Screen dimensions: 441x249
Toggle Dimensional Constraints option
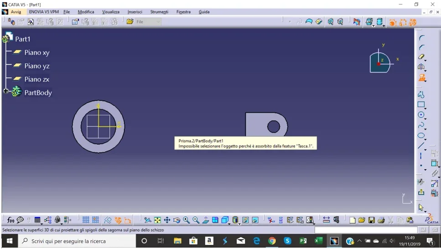[x=128, y=220]
